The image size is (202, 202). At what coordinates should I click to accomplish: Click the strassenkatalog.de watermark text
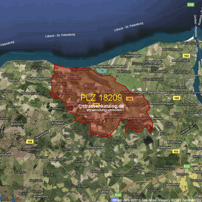coord(101,106)
